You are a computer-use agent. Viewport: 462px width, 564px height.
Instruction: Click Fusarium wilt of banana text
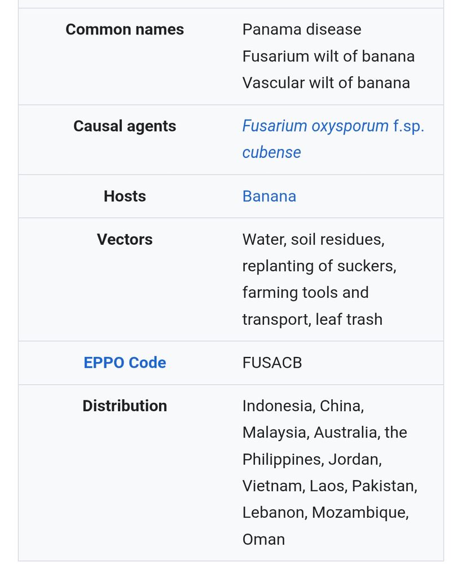(328, 56)
